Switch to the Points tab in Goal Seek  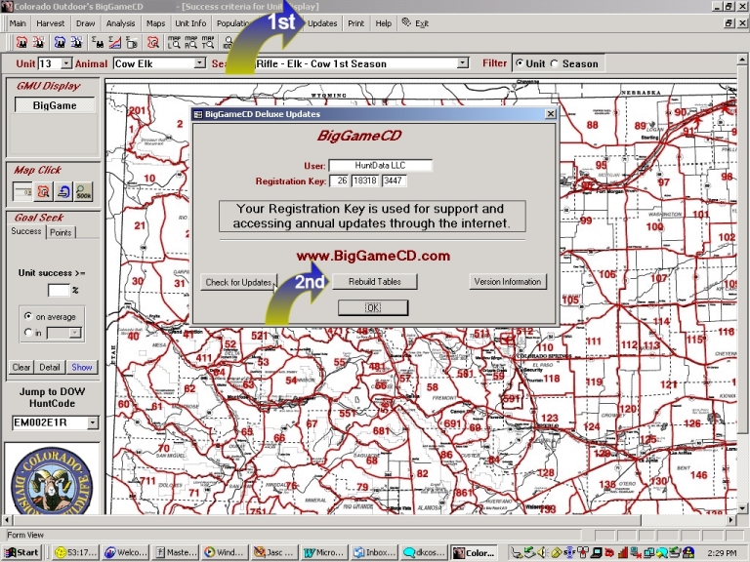61,232
